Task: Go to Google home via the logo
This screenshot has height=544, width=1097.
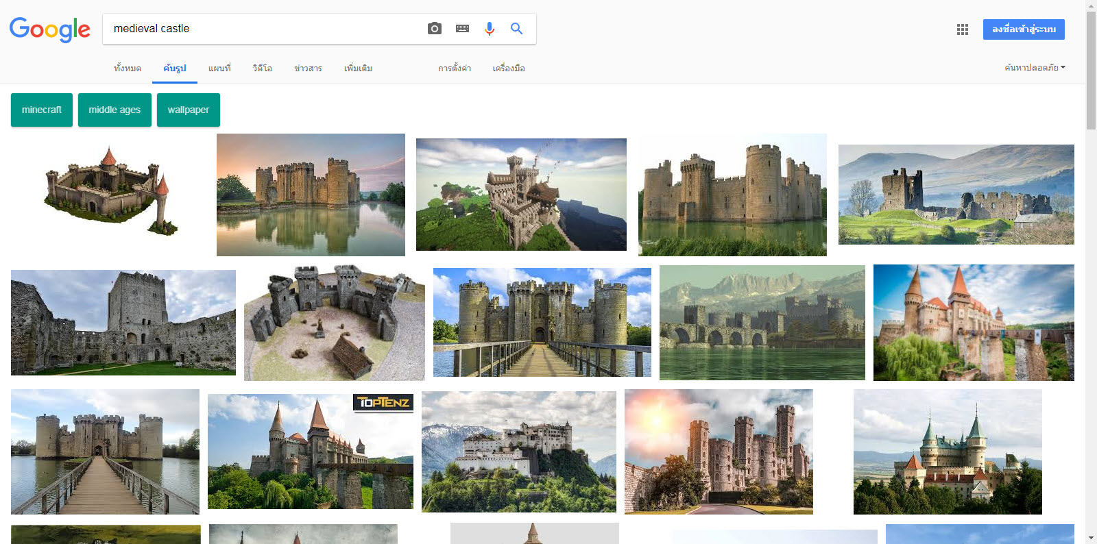Action: (50, 29)
